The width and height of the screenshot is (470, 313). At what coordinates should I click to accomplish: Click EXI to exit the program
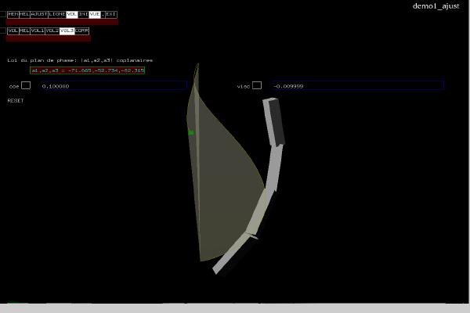[x=111, y=14]
